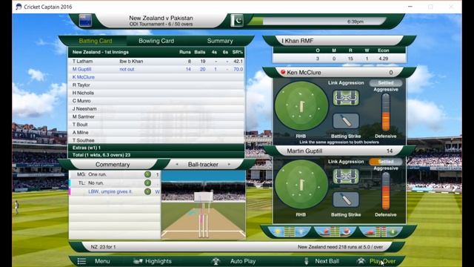Click the red ball meter bars gauge
Viewport: 474px width, 267px height.
point(381,232)
